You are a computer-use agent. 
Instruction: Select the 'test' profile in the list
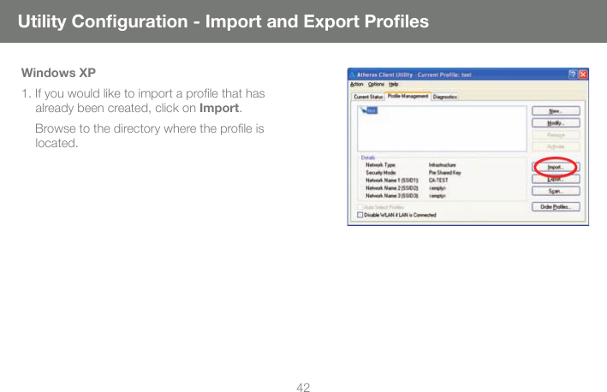[x=372, y=110]
